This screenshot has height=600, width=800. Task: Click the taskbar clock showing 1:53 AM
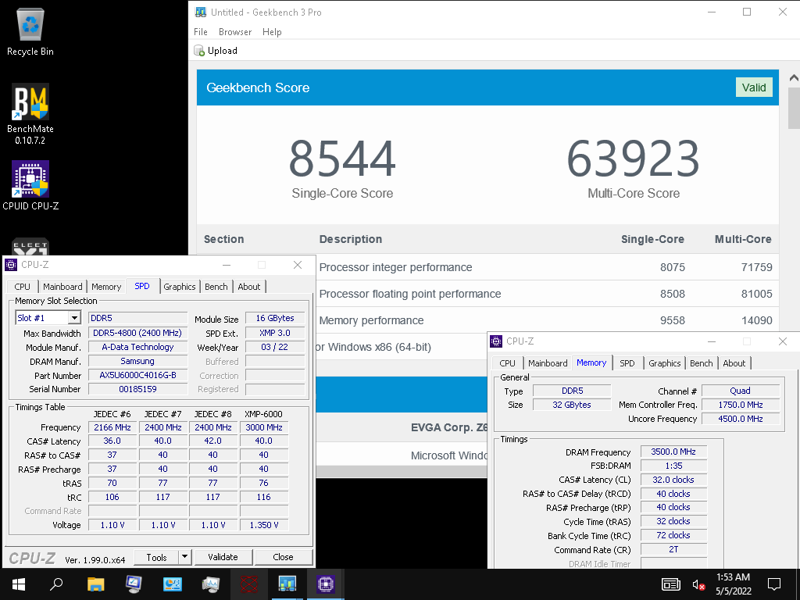click(733, 584)
